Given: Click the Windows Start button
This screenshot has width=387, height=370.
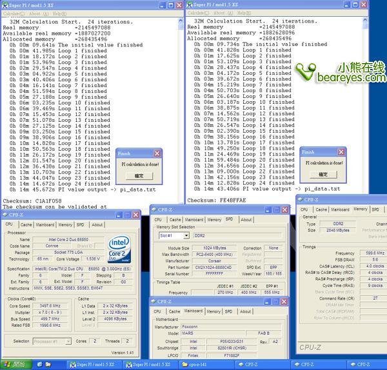Looking at the screenshot, I should pos(16,364).
